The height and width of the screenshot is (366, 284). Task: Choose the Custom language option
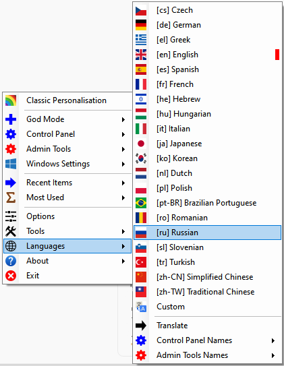click(x=207, y=307)
